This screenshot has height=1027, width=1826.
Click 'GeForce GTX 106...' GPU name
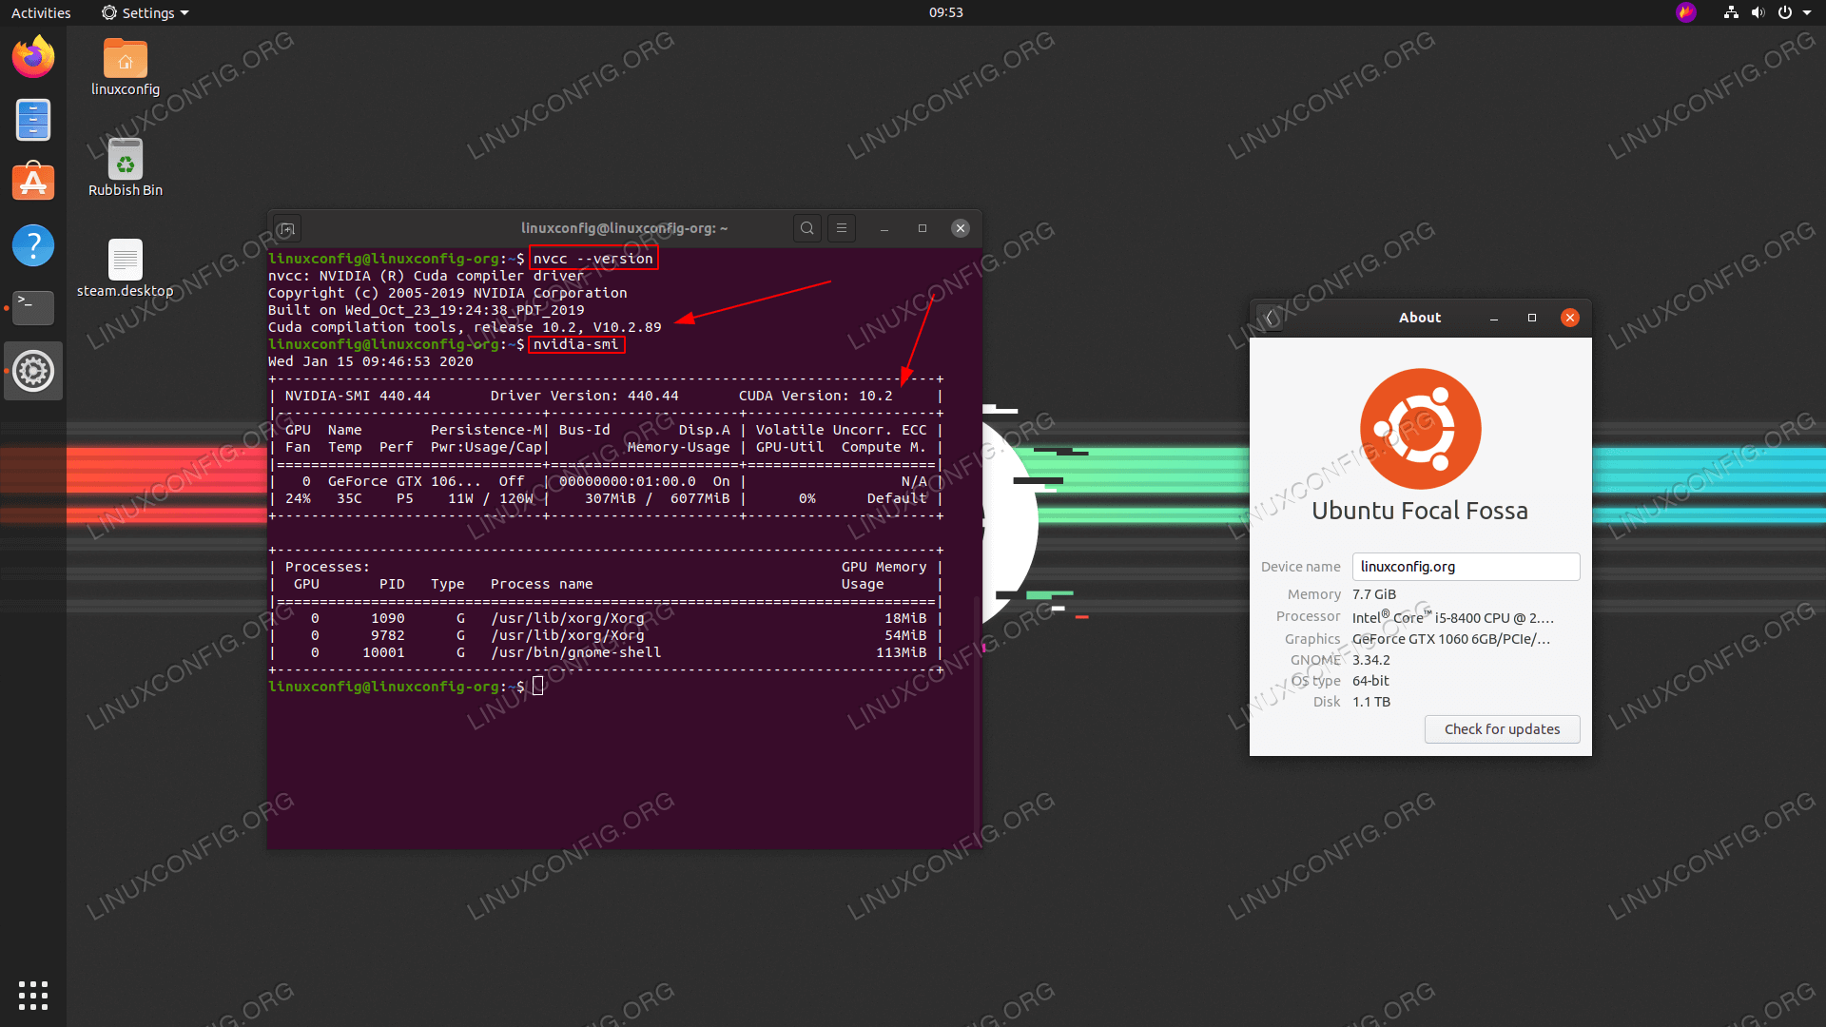click(x=405, y=481)
